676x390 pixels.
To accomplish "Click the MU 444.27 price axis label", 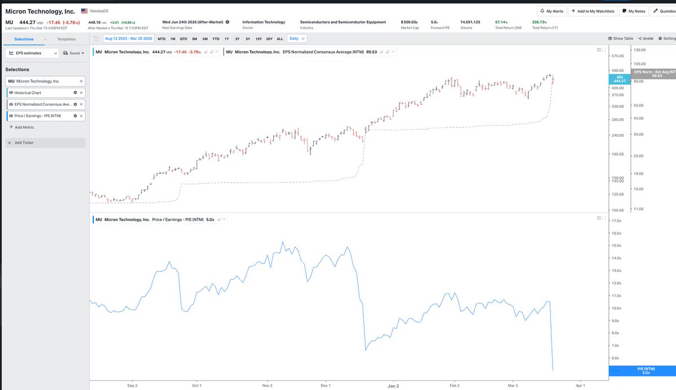I will point(620,79).
